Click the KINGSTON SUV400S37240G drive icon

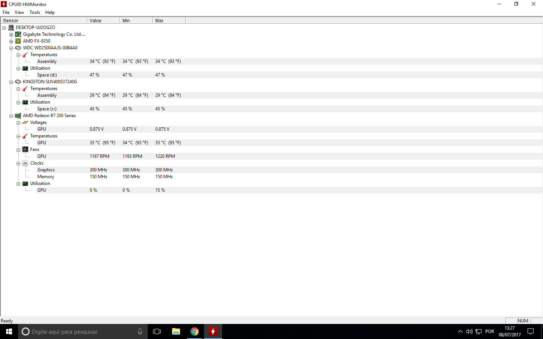click(18, 82)
